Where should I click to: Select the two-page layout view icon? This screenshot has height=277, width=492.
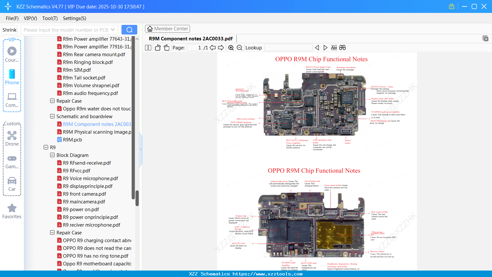click(148, 47)
